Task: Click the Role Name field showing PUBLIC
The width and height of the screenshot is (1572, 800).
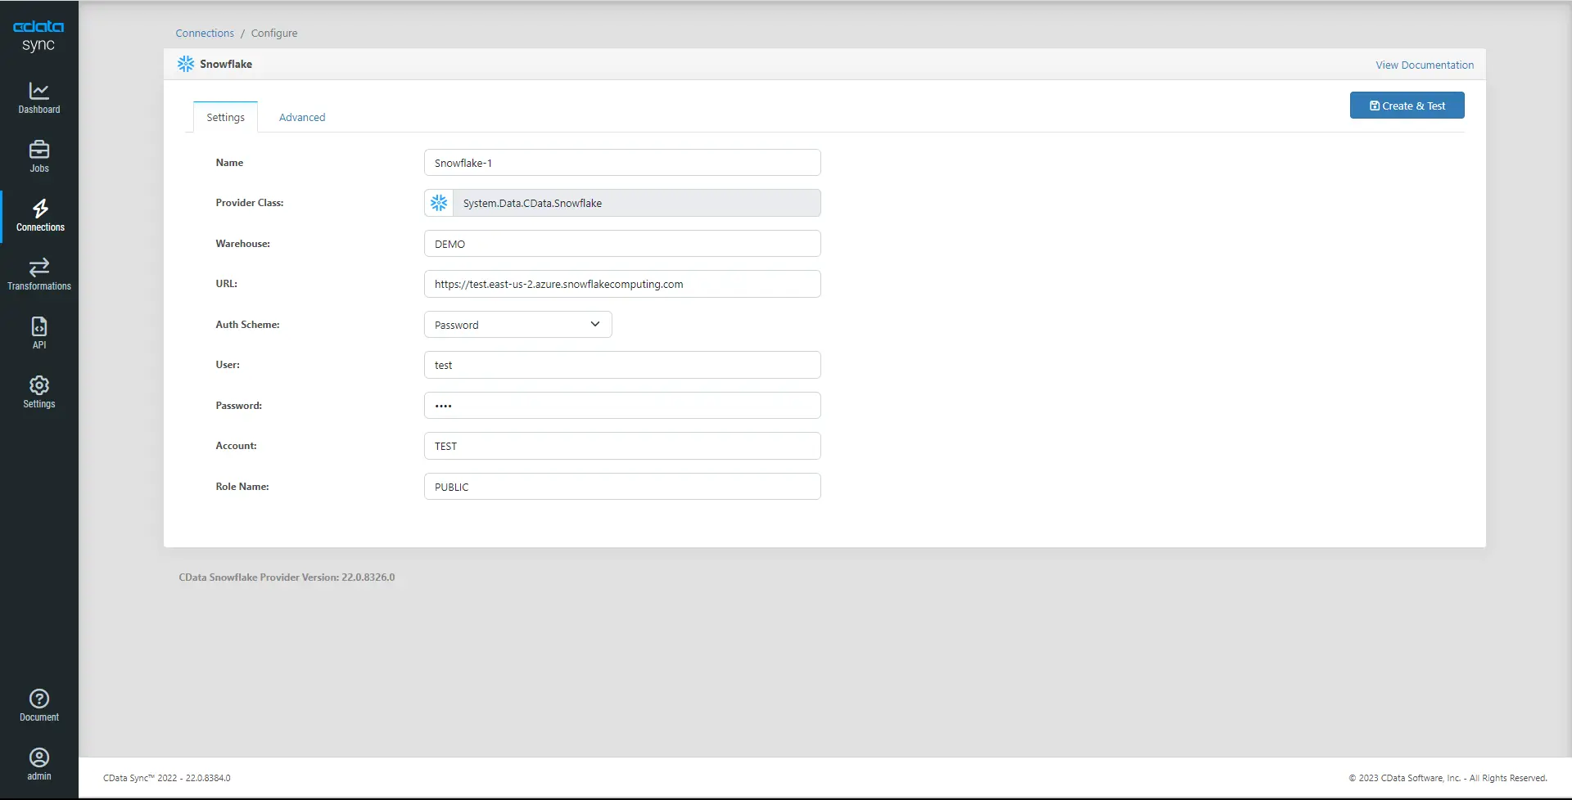Action: [x=622, y=486]
